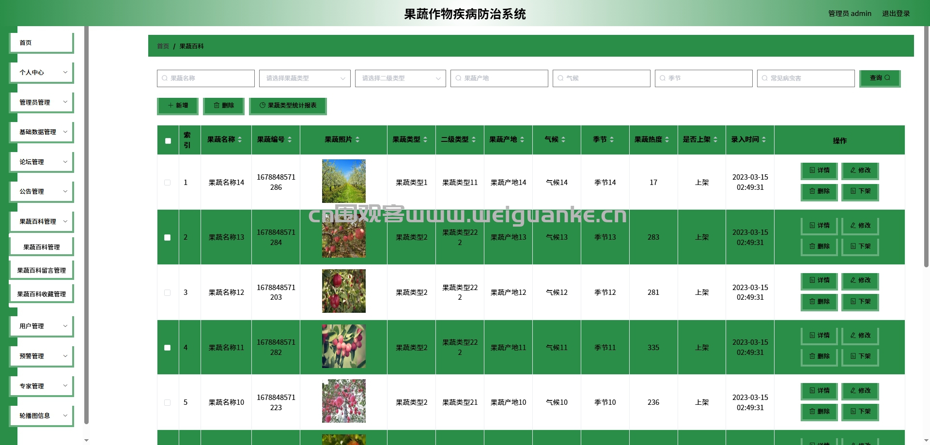Expand 用户管理 sidebar menu
Image resolution: width=930 pixels, height=445 pixels.
42,326
